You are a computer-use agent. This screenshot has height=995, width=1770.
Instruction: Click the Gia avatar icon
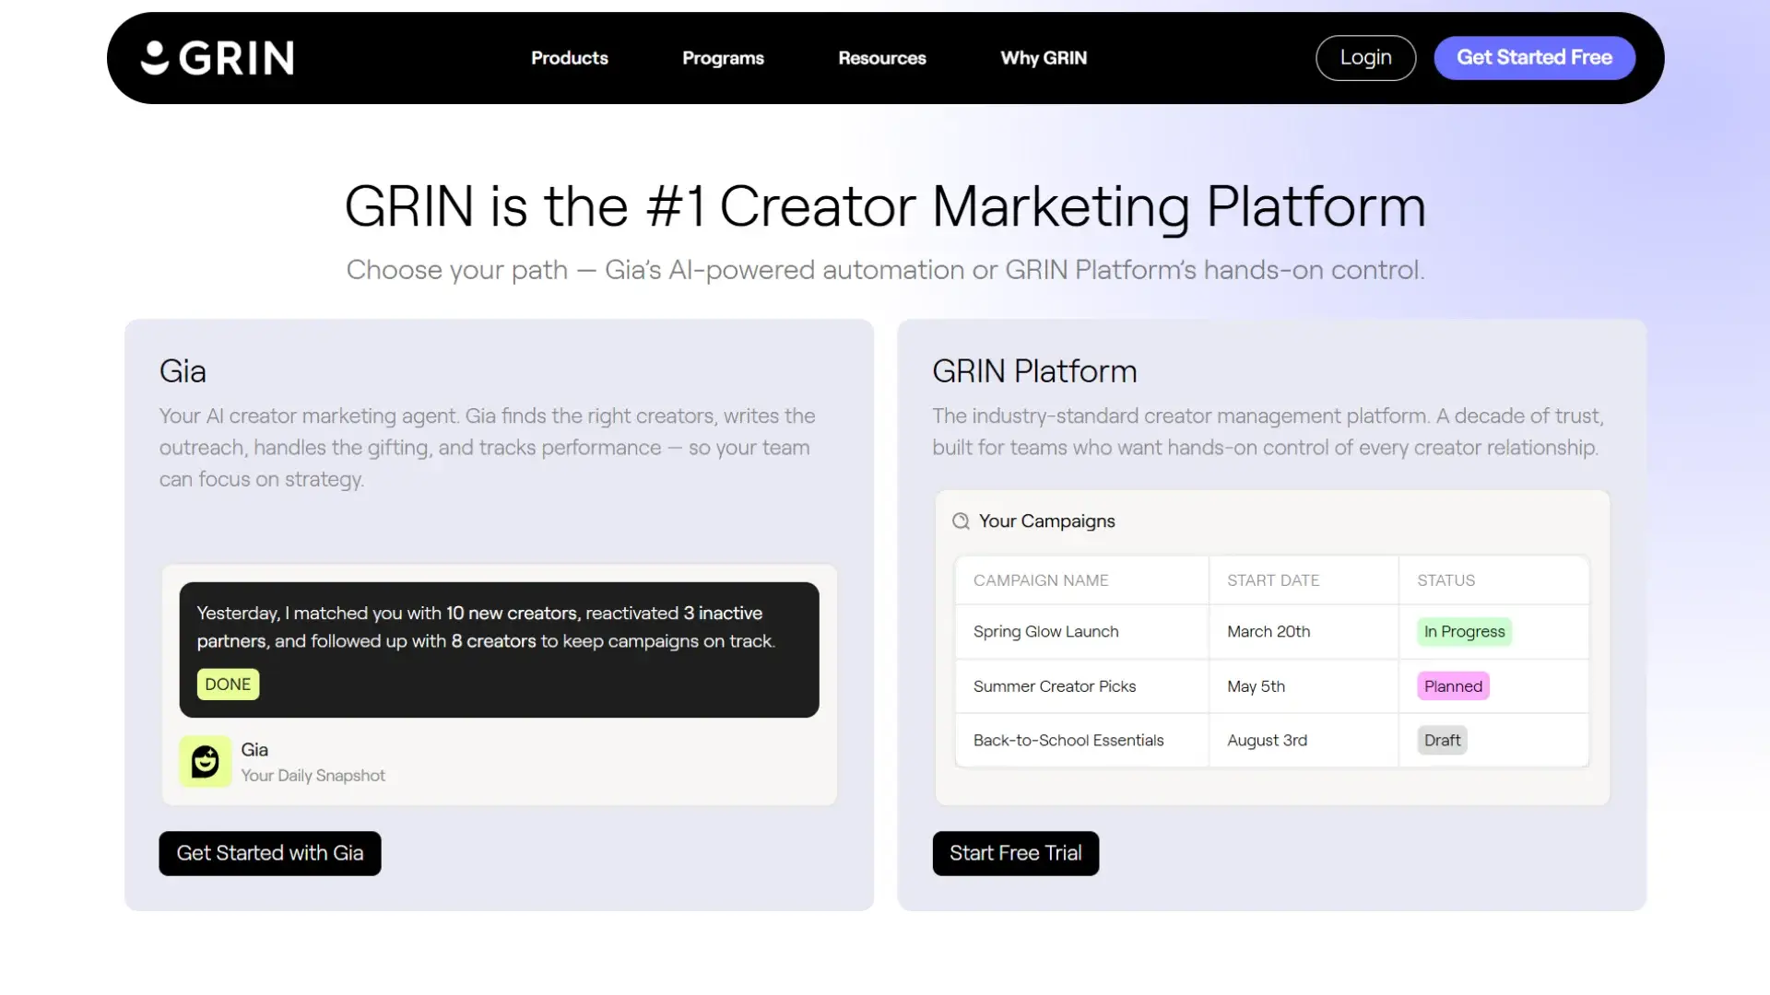pos(204,761)
